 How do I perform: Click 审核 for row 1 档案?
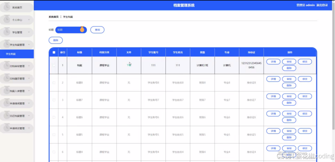tap(289, 62)
